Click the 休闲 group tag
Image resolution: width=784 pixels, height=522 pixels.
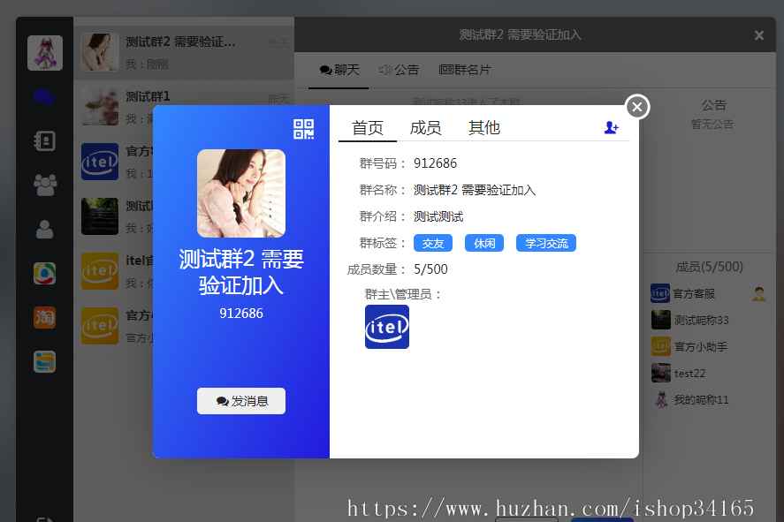(x=484, y=243)
